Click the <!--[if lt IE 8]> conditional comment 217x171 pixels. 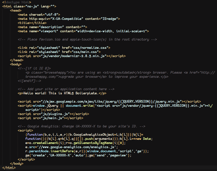pos(34,68)
